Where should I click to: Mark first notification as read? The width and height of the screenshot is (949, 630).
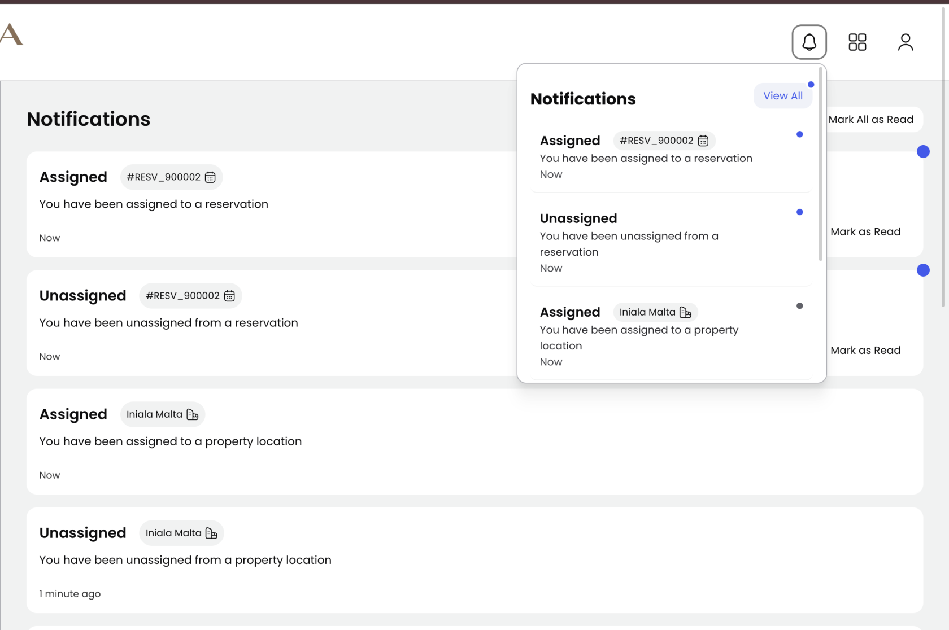865,232
